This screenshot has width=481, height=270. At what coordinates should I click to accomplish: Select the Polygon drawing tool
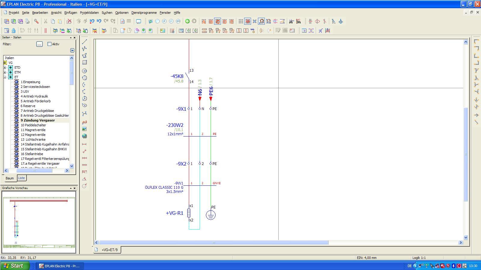tap(84, 55)
